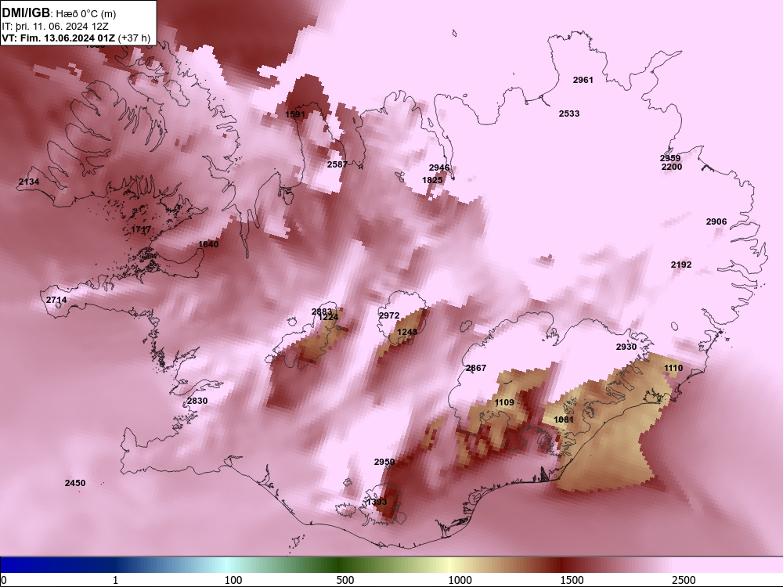Click the map value 2930

point(626,347)
